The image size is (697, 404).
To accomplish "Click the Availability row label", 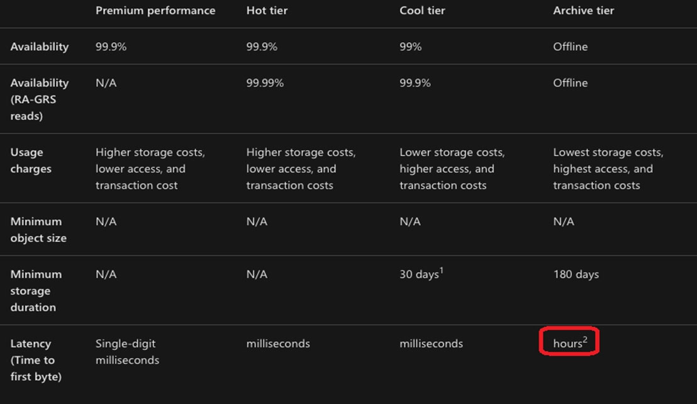I will [x=40, y=47].
